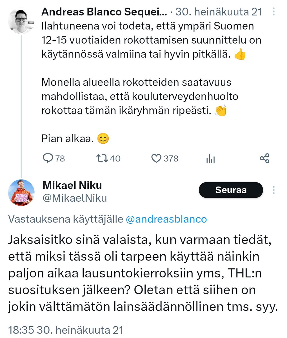The width and height of the screenshot is (287, 338).
Task: Click the reply speech bubble icon
Action: pos(48,158)
